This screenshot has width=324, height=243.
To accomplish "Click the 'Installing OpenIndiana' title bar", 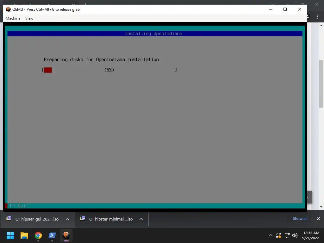I will coord(155,34).
